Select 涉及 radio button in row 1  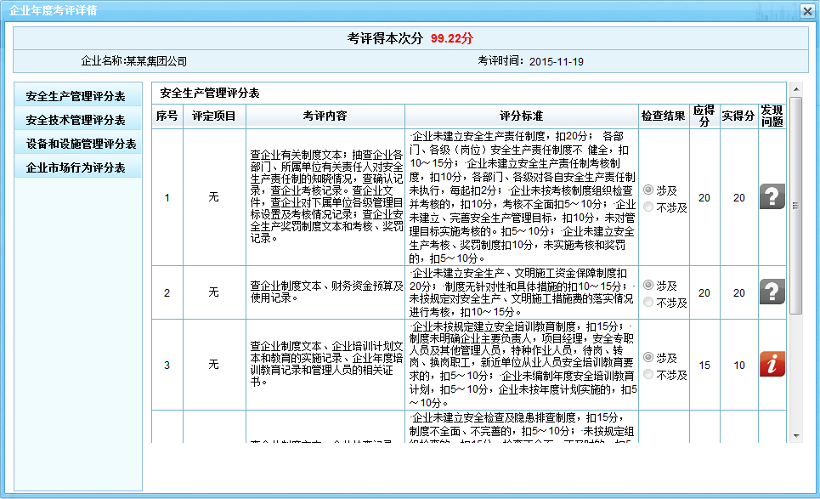(649, 190)
